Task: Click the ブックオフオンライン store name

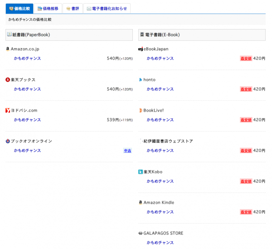Action: [x=31, y=141]
